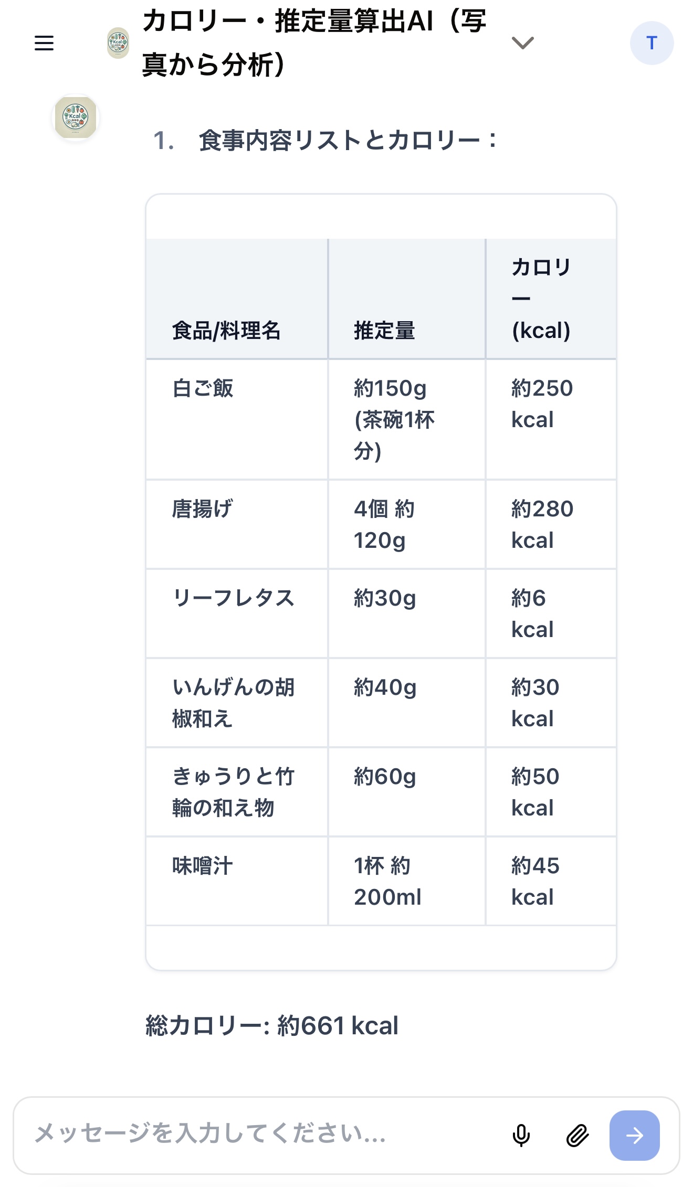Viewport: 693px width, 1187px height.
Task: Click the assistant Kcal avatar beside message
Action: point(76,118)
